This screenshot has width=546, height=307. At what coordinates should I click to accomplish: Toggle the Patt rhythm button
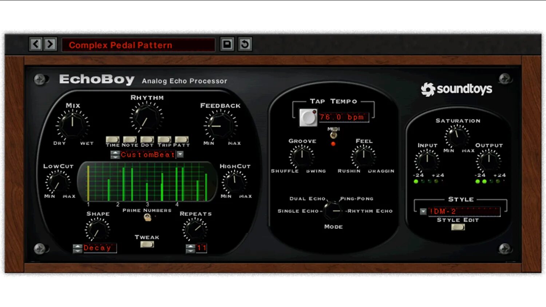pyautogui.click(x=182, y=140)
